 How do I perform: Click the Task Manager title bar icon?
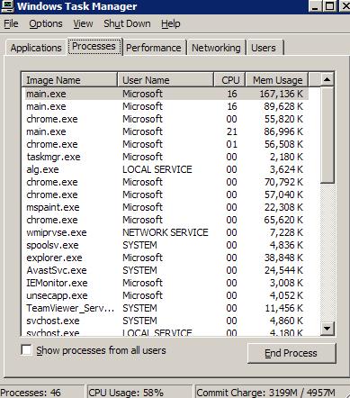coord(6,6)
